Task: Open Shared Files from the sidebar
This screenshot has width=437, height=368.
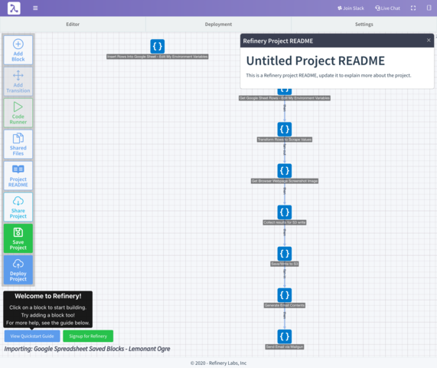Action: [18, 144]
